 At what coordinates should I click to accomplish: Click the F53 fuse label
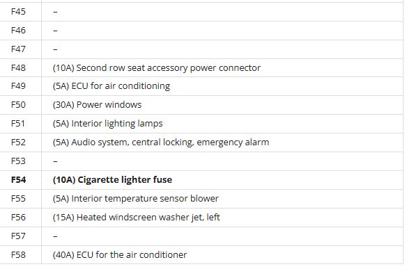(x=18, y=161)
